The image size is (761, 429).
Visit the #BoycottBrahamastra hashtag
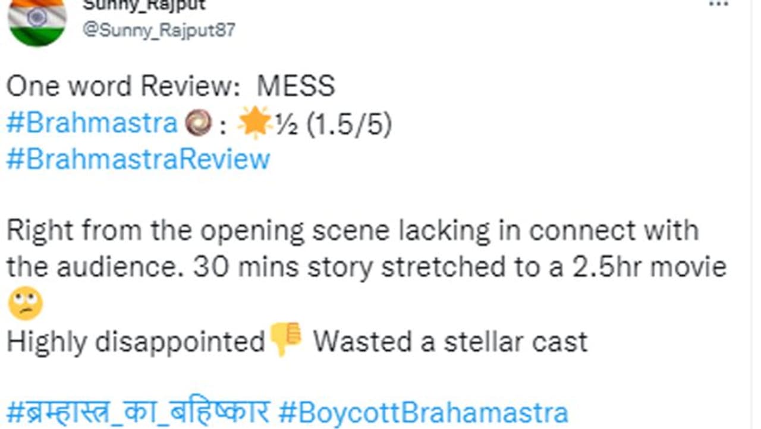(x=423, y=412)
